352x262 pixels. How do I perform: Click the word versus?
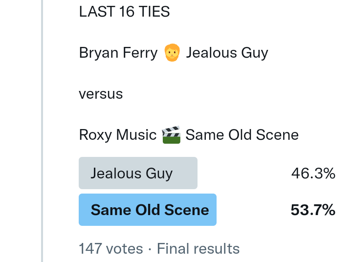(x=101, y=93)
